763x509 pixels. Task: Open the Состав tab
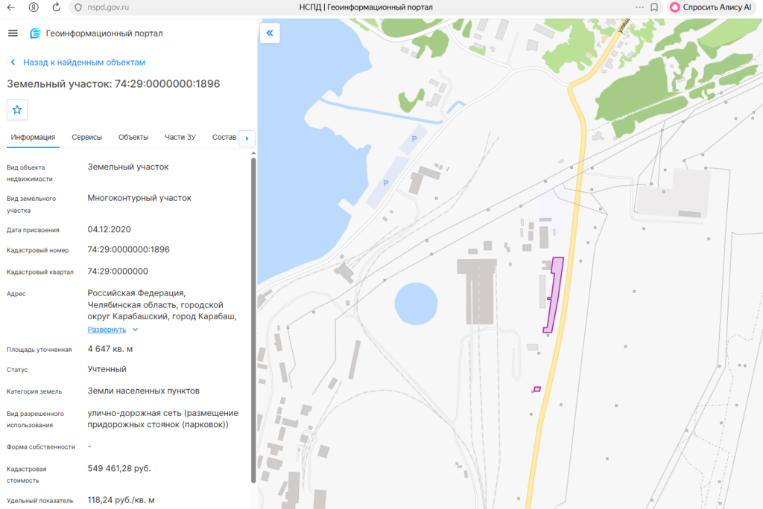(x=224, y=138)
